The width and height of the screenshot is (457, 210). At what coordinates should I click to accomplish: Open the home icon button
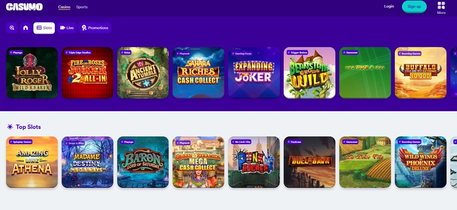coord(25,28)
